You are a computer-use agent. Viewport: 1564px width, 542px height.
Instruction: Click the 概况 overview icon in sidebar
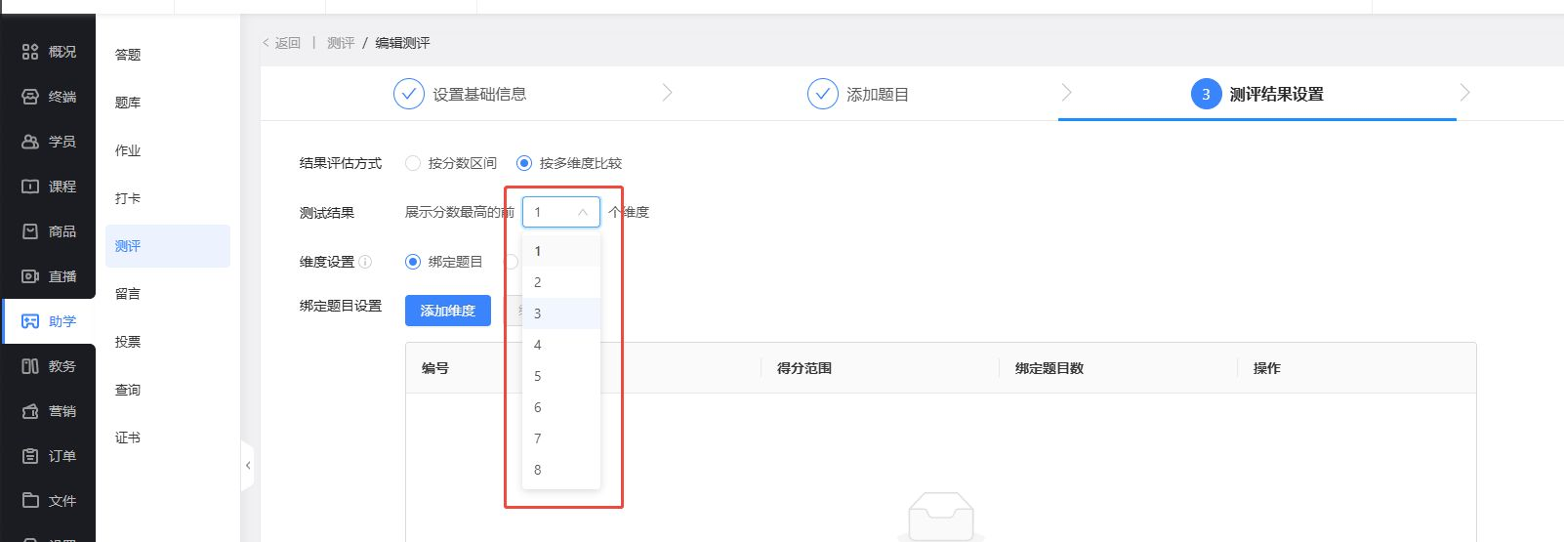(30, 52)
